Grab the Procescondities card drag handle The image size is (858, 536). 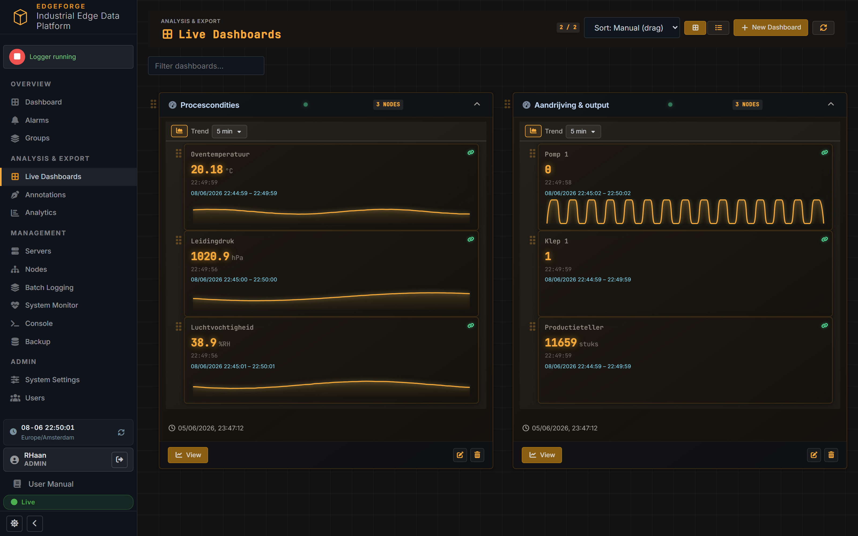pyautogui.click(x=153, y=104)
